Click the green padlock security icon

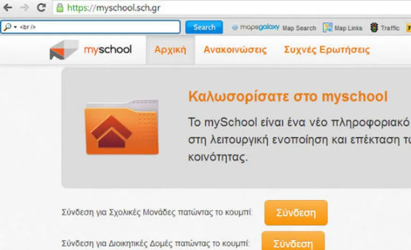pyautogui.click(x=60, y=8)
